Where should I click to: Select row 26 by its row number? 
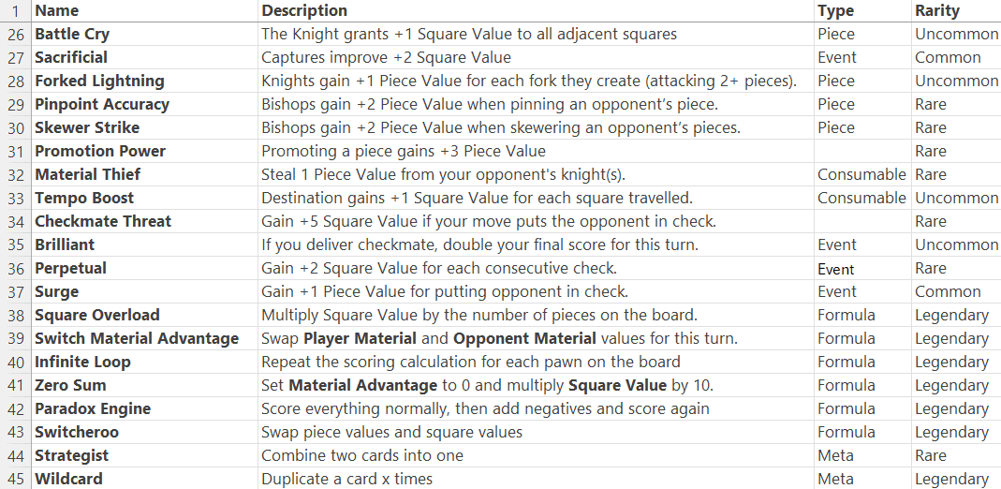click(15, 34)
